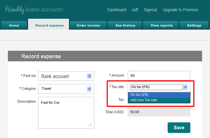Focus the Amount input field
210x138 pixels.
pos(159,76)
